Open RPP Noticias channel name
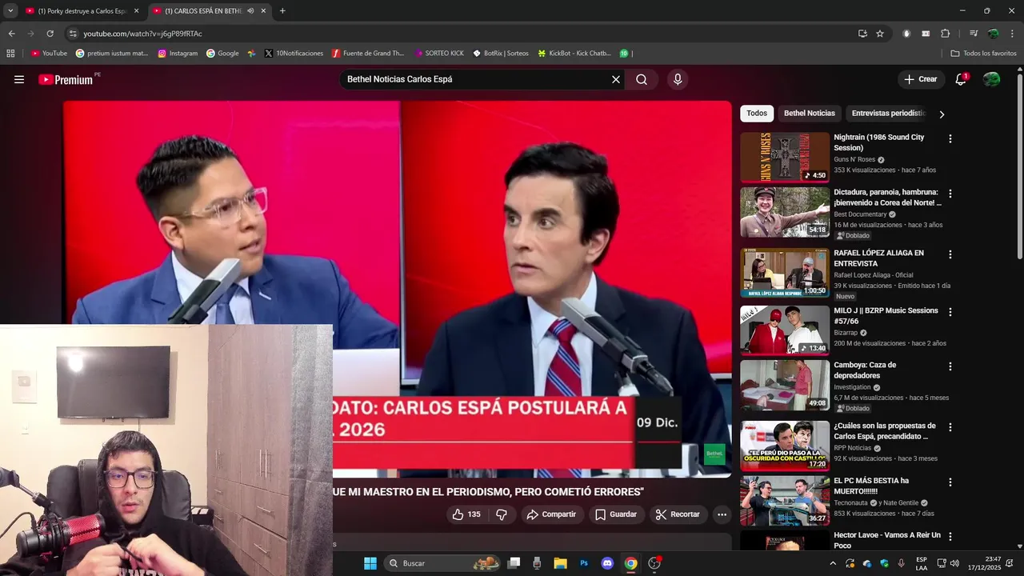Viewport: 1024px width, 576px height. tap(854, 448)
